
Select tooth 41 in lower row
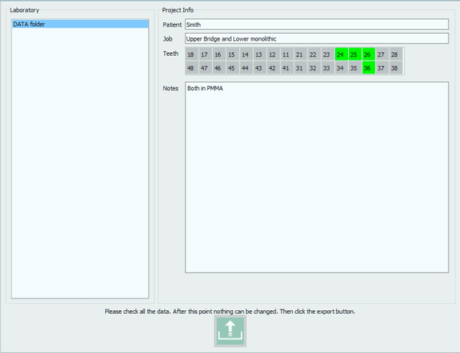pos(285,68)
